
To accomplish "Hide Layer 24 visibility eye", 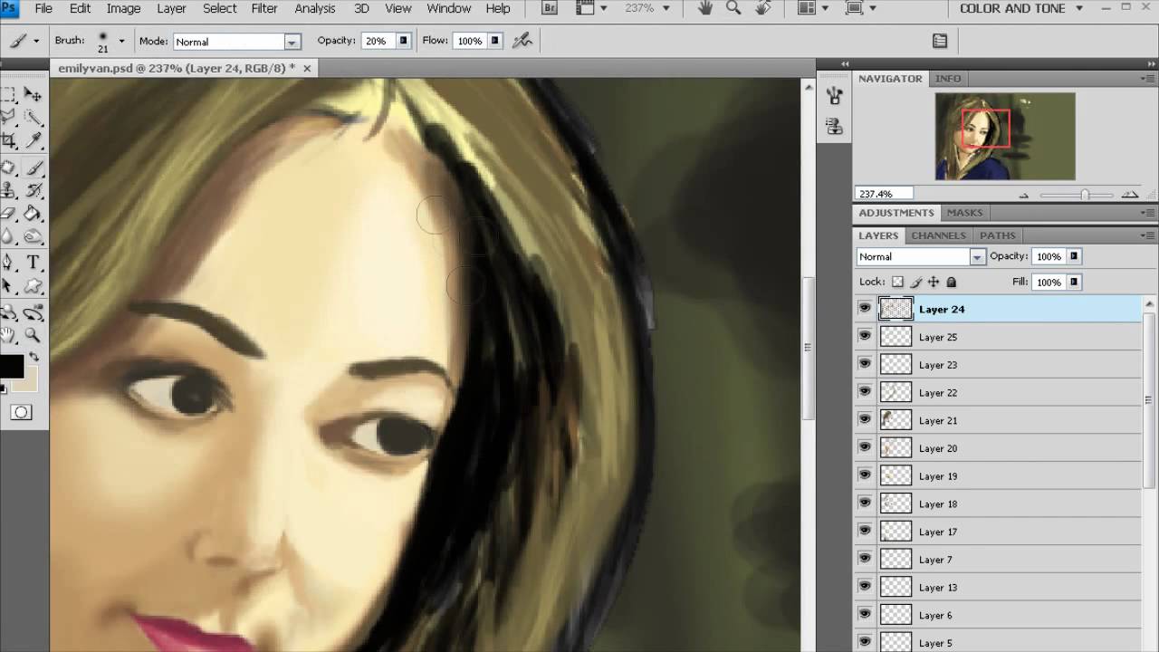I will pyautogui.click(x=865, y=309).
